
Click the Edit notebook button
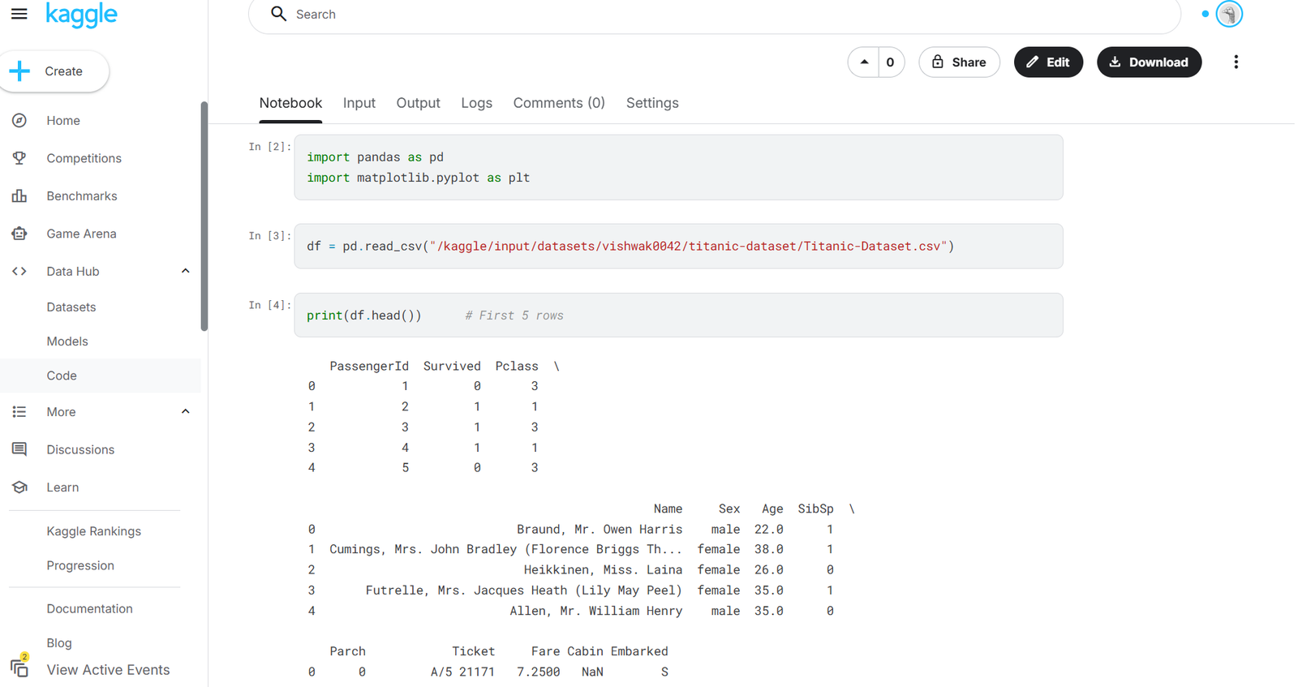1048,62
